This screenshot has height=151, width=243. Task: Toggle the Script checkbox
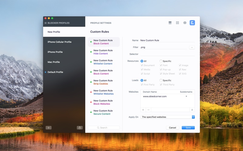click(142, 74)
